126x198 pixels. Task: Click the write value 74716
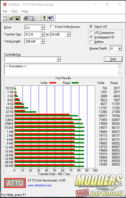[103, 147]
